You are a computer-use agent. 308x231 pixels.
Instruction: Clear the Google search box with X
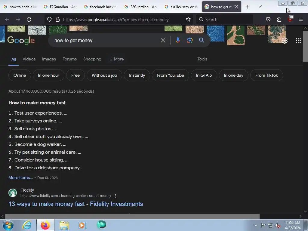pos(163,41)
